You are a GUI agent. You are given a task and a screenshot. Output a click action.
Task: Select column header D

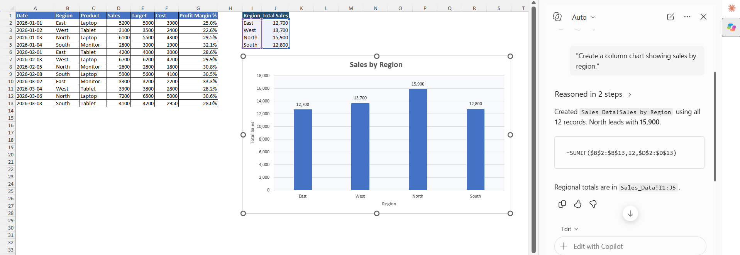[x=119, y=8]
